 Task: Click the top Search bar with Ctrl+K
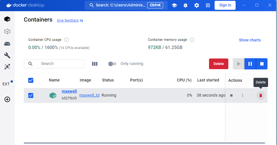tap(126, 5)
